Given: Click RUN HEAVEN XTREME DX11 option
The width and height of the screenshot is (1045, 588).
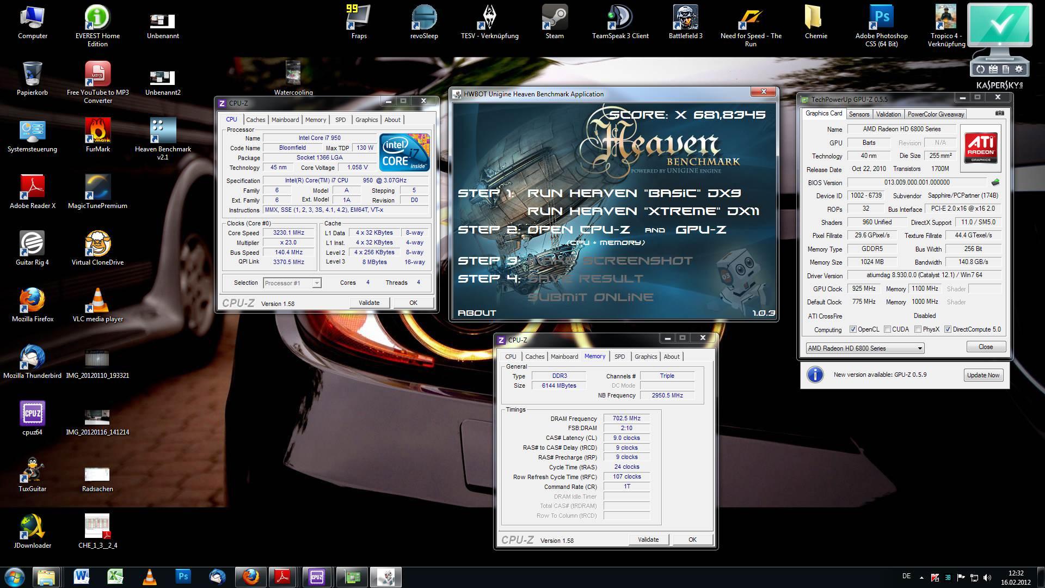Looking at the screenshot, I should tap(643, 211).
